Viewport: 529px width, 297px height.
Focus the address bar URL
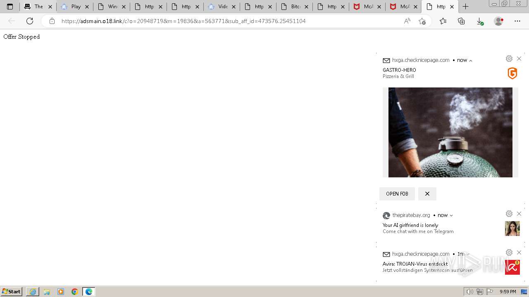point(183,21)
